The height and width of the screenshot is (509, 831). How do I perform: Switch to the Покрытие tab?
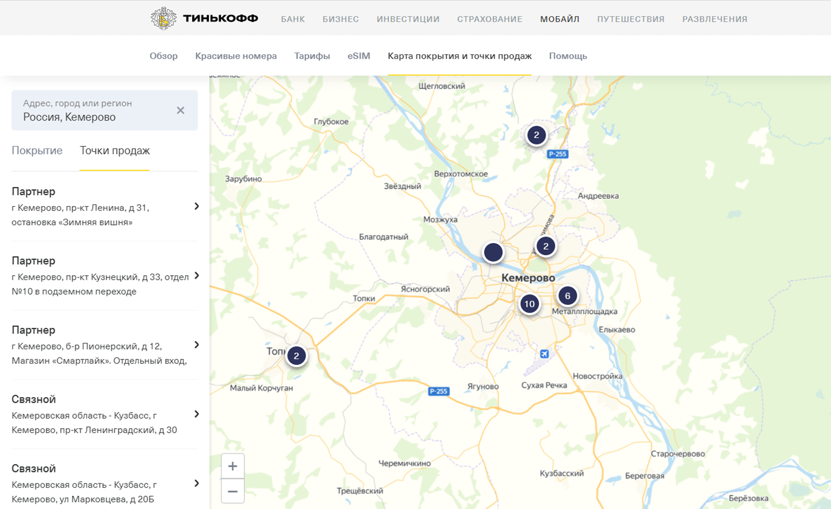tap(37, 151)
